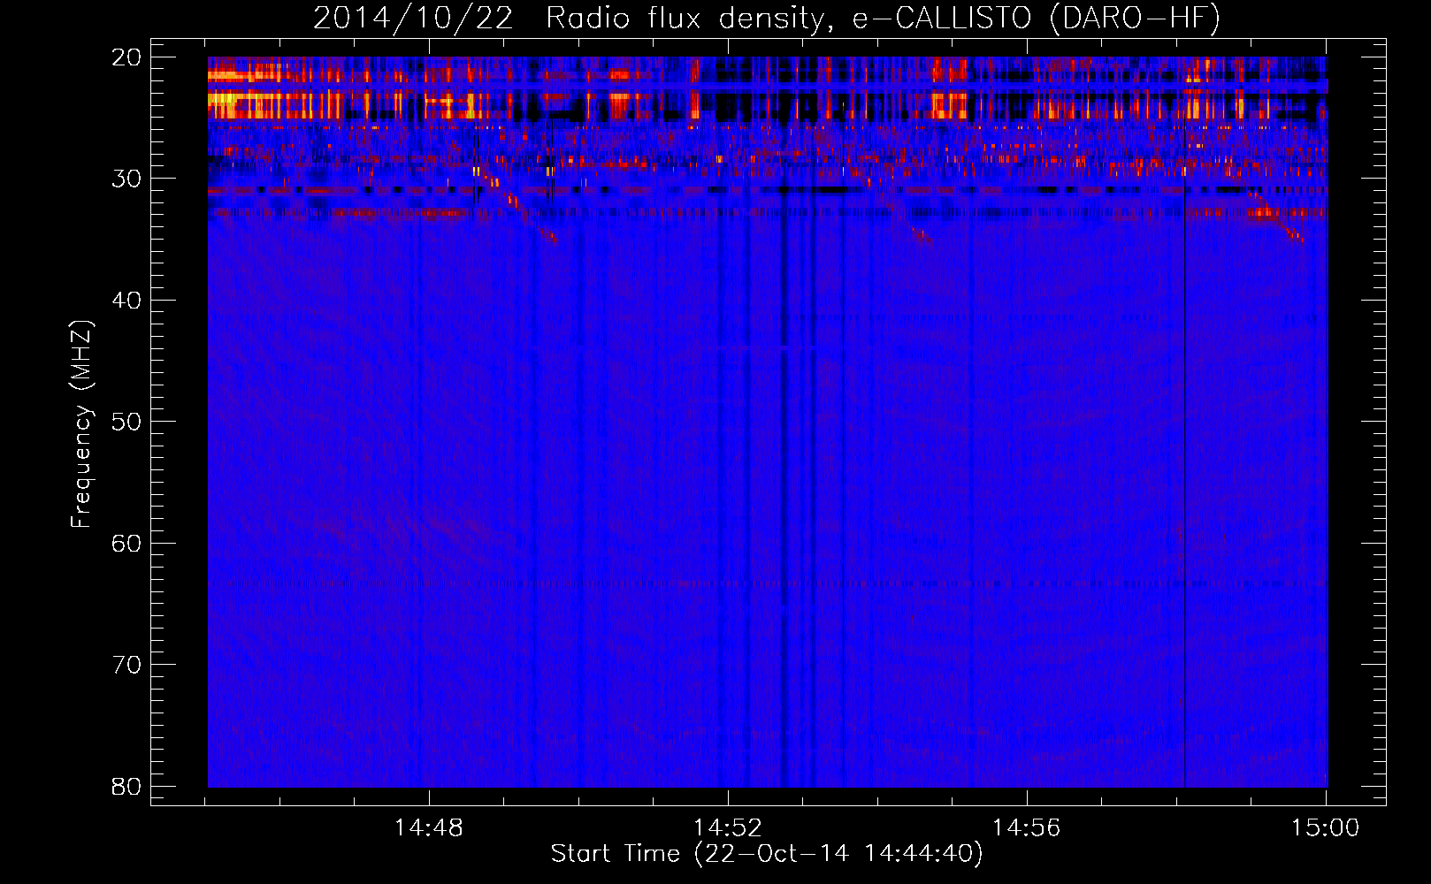
Task: Click the 14:48 time tick label
Action: click(x=429, y=828)
